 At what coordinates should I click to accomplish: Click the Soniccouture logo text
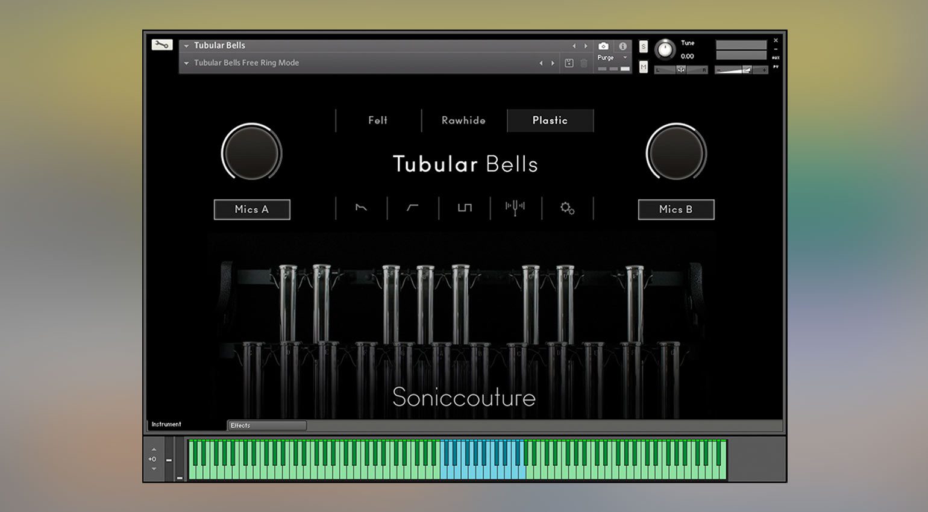[x=464, y=398]
